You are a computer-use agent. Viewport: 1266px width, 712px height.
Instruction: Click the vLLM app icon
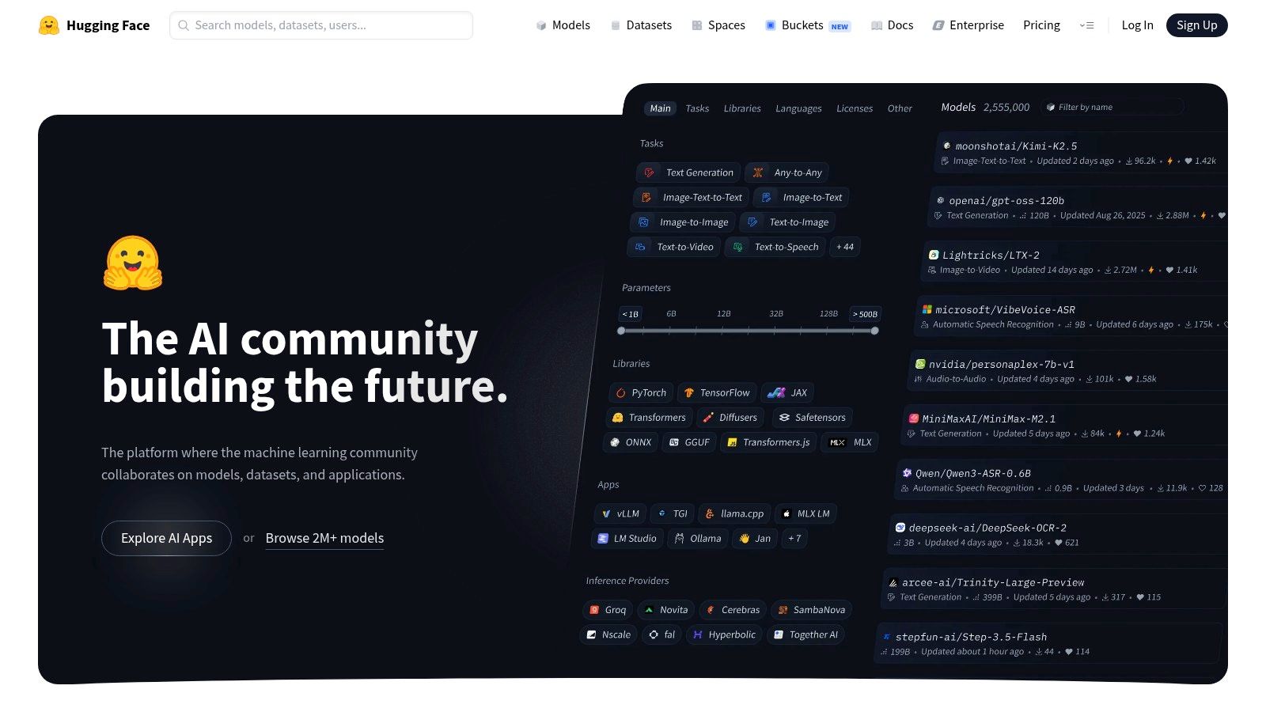click(606, 513)
